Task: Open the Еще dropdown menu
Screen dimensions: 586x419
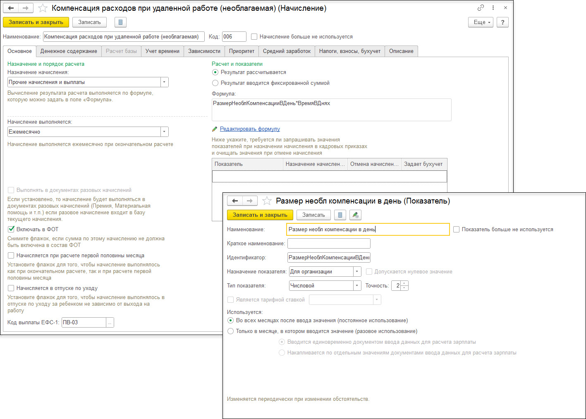Action: 481,22
